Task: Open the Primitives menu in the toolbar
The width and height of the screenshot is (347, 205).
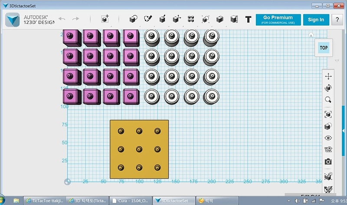Action: (x=133, y=19)
